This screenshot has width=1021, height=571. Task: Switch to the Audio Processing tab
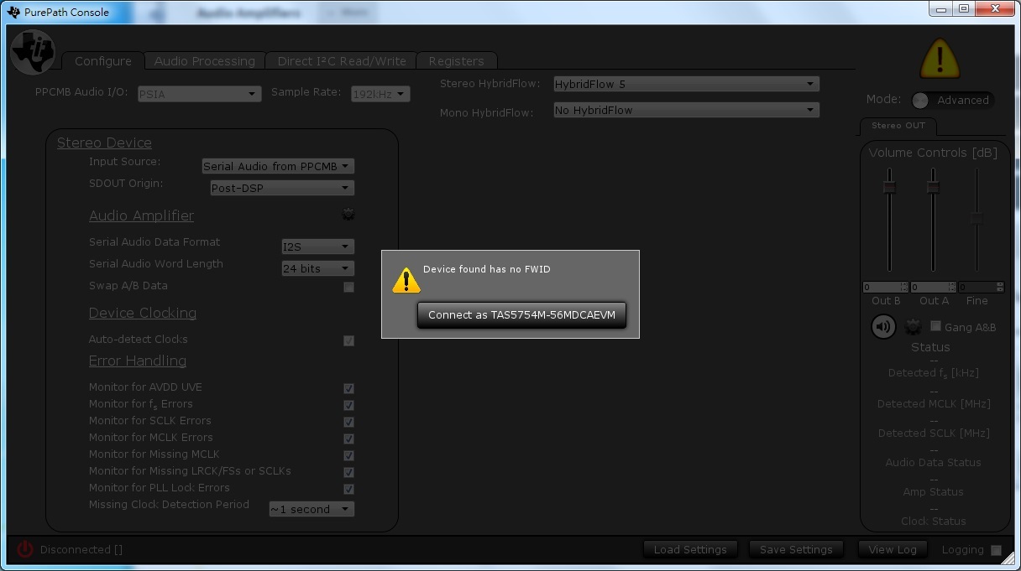click(204, 61)
